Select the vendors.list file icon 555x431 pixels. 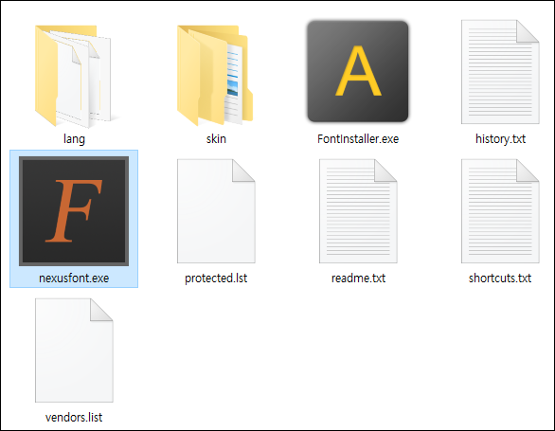coord(74,350)
